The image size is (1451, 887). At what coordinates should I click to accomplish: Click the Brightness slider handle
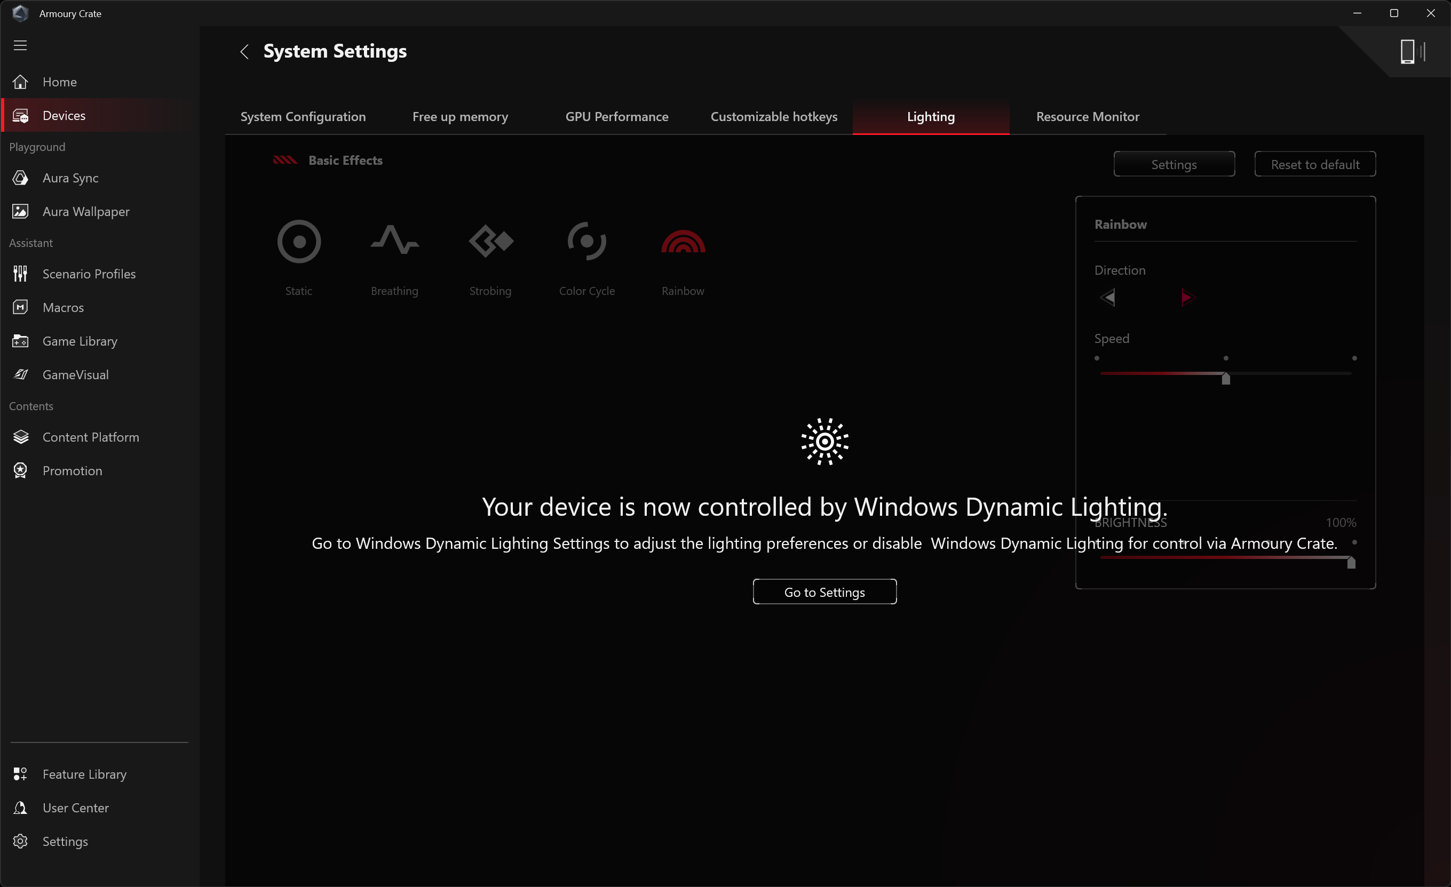coord(1351,563)
